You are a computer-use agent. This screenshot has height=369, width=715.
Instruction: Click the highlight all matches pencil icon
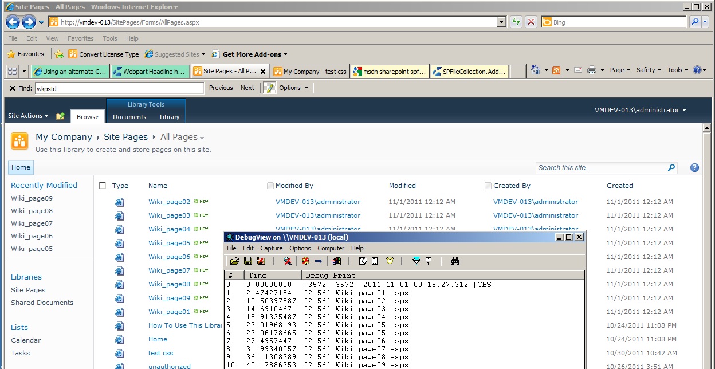270,88
